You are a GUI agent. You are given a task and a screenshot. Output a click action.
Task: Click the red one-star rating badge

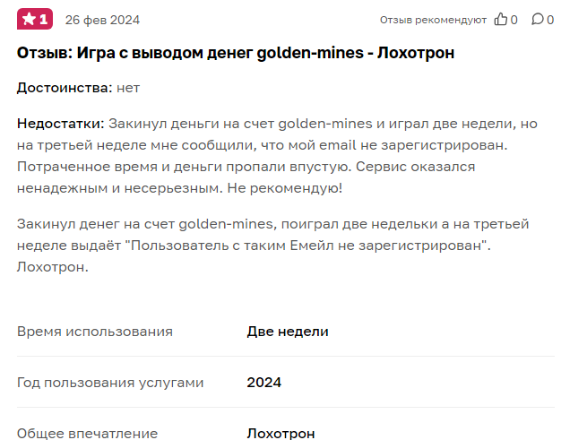click(x=35, y=19)
